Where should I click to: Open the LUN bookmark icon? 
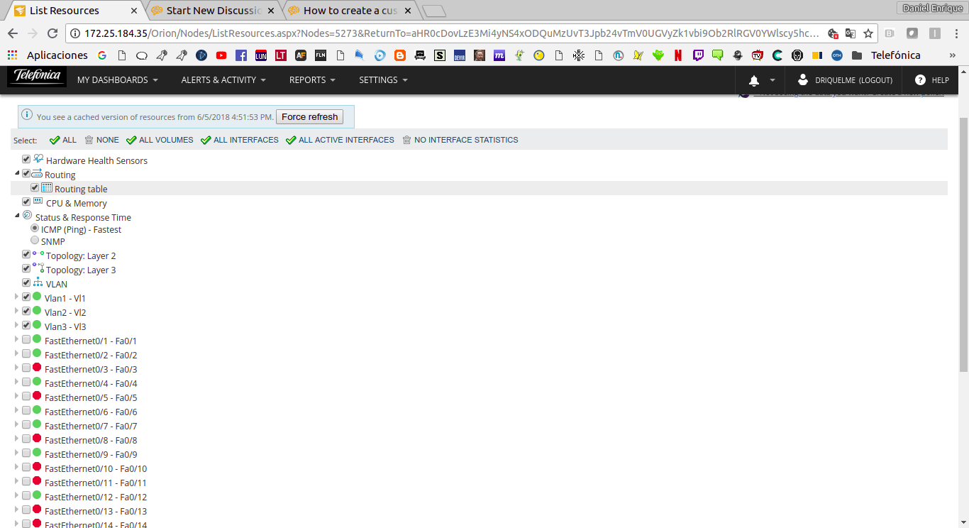[261, 55]
